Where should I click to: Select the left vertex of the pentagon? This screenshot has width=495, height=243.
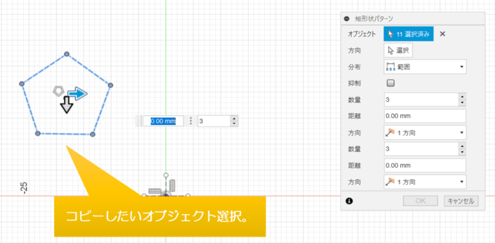[22, 84]
